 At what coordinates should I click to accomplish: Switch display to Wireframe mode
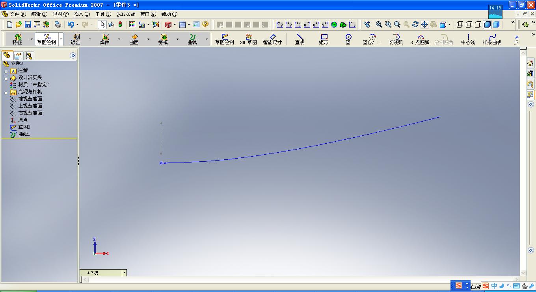tap(460, 24)
